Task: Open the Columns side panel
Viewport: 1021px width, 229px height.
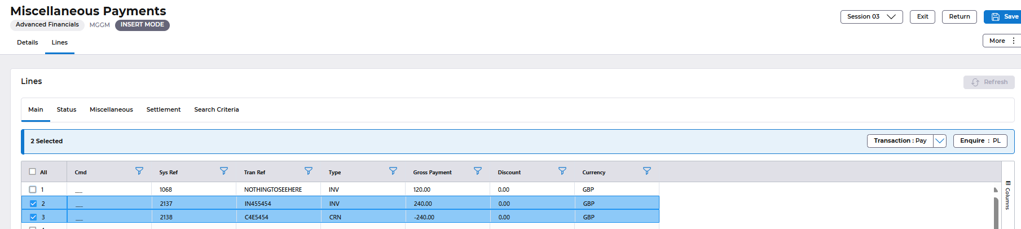Action: [1007, 195]
